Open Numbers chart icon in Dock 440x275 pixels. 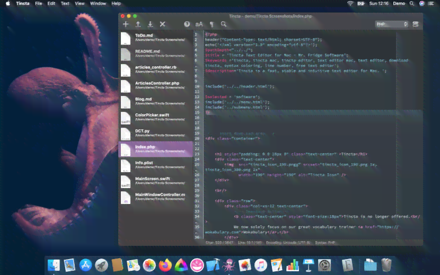pos(293,265)
